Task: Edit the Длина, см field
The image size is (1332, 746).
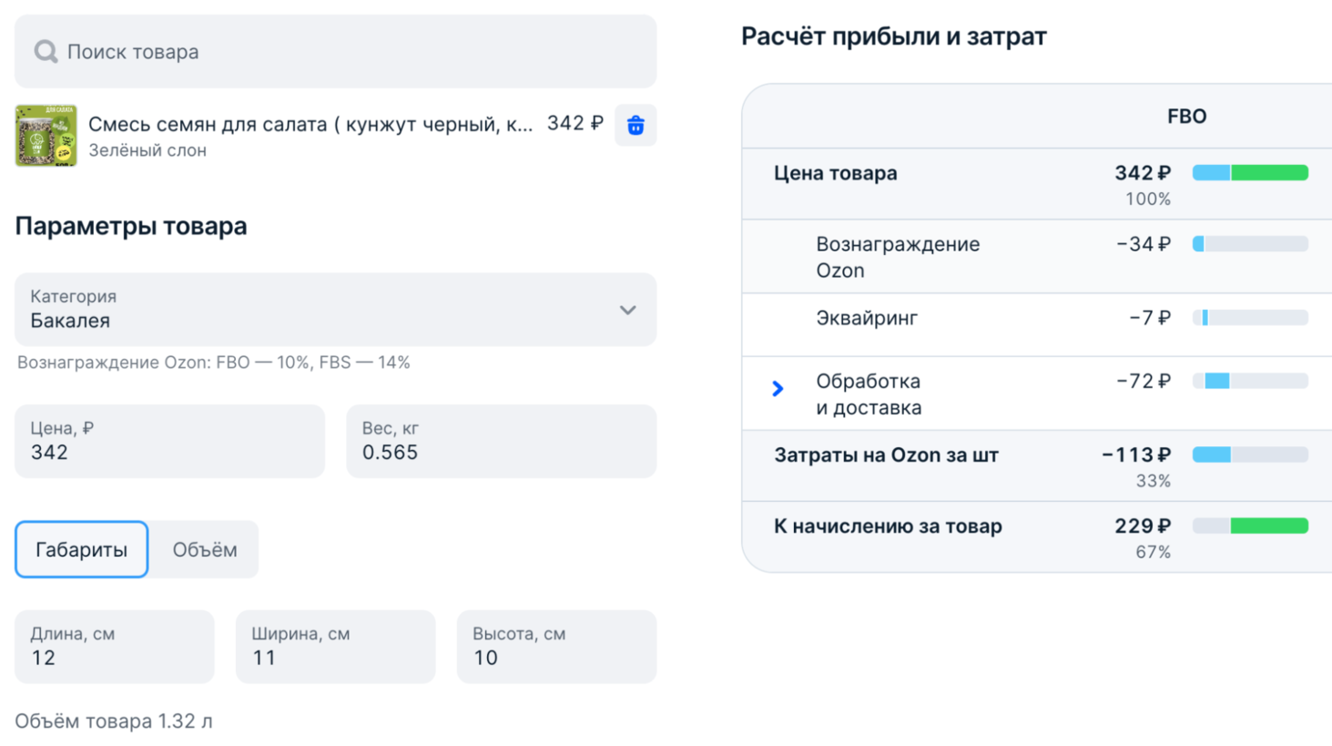Action: [x=115, y=647]
